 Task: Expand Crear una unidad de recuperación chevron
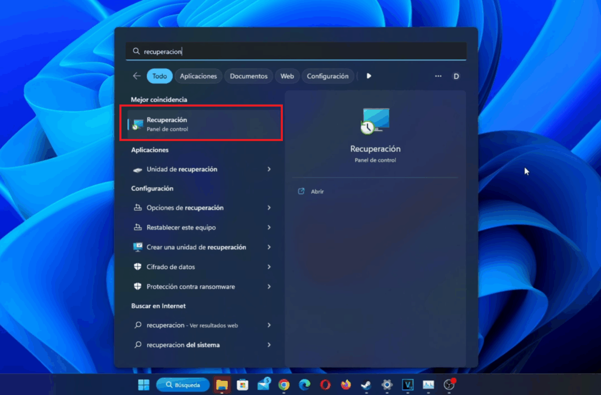(x=269, y=247)
